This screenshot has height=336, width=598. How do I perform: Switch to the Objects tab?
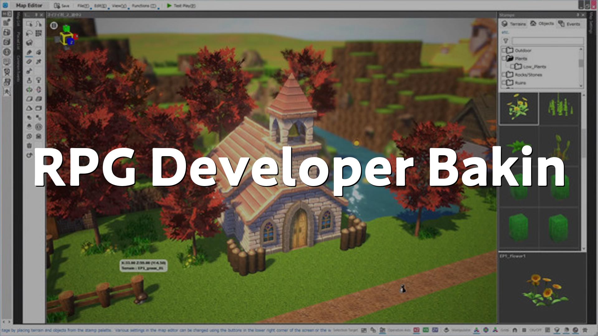pyautogui.click(x=542, y=24)
